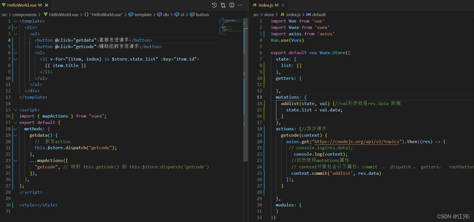Open the src breadcrumb in left editor
This screenshot has height=222, width=474.
pos(4,14)
